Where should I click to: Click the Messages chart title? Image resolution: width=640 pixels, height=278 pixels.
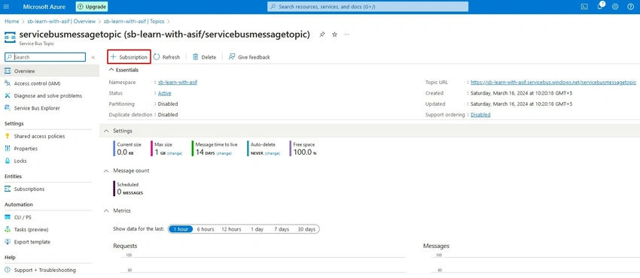(x=436, y=246)
